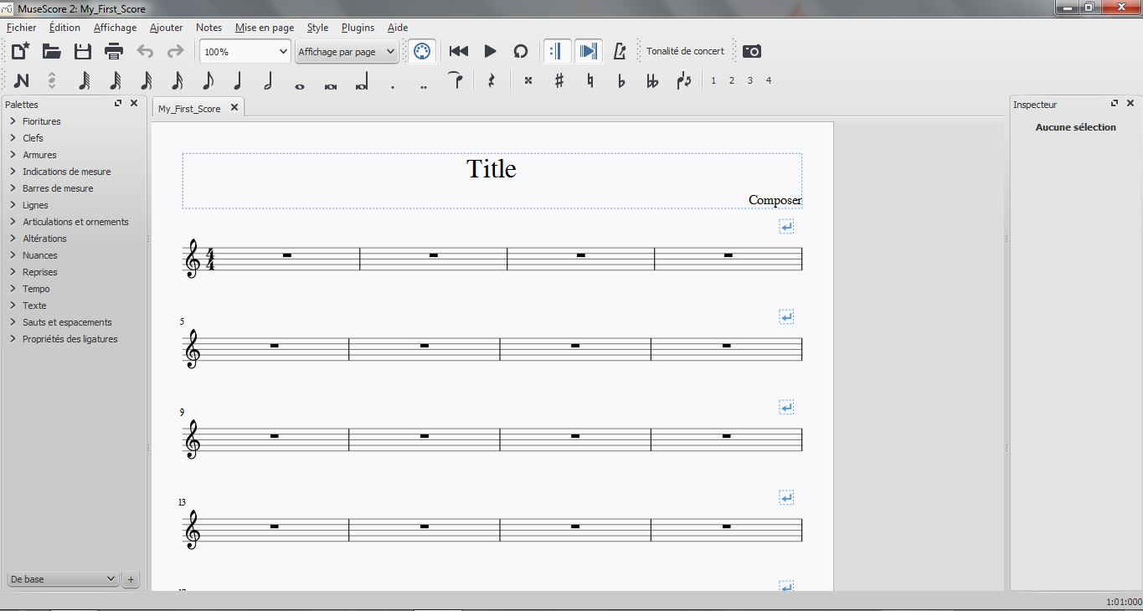Toggle play repeats icon
The image size is (1143, 611).
(x=556, y=51)
